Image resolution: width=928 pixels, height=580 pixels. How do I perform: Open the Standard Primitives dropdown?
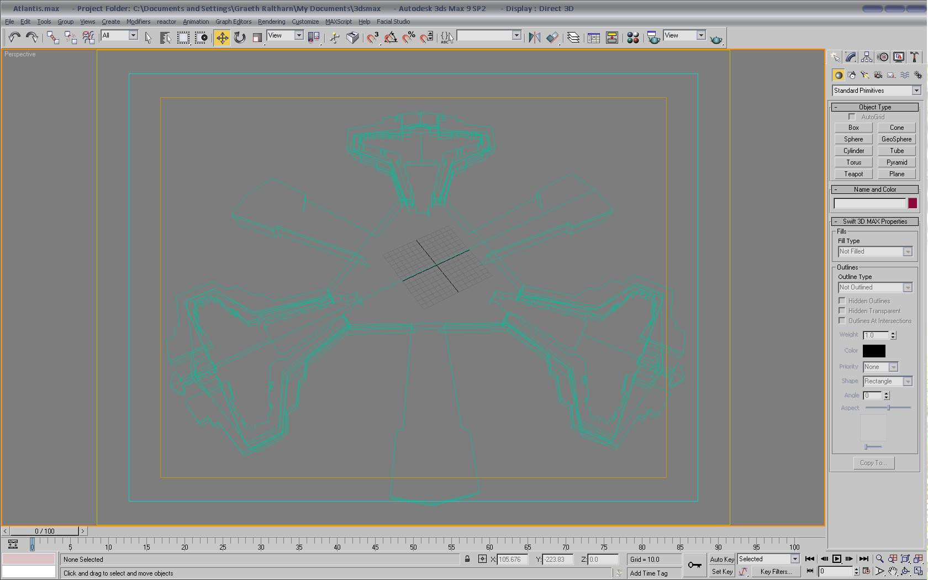point(877,91)
